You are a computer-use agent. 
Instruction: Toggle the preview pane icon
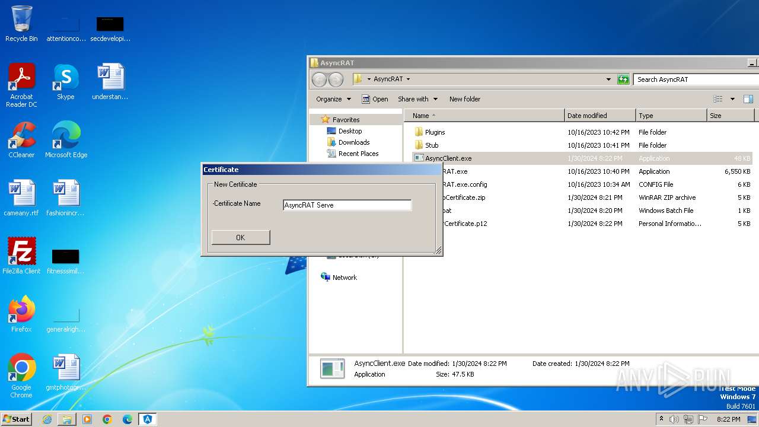[x=748, y=99]
